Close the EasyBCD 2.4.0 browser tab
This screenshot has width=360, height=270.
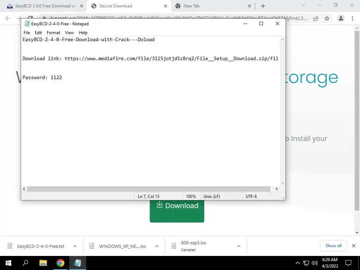point(82,6)
